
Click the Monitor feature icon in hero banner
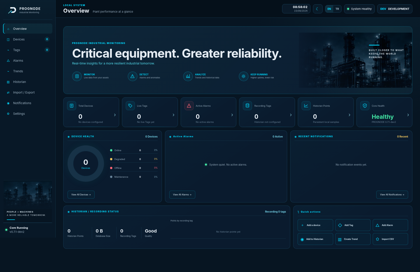[x=77, y=76]
